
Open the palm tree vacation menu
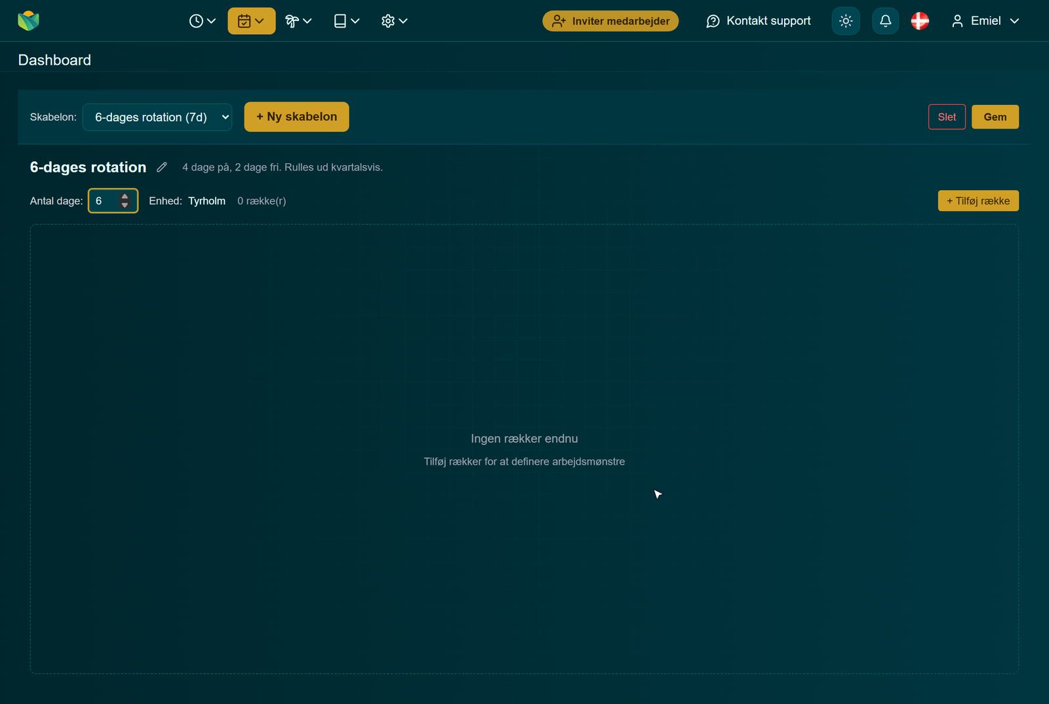[298, 21]
